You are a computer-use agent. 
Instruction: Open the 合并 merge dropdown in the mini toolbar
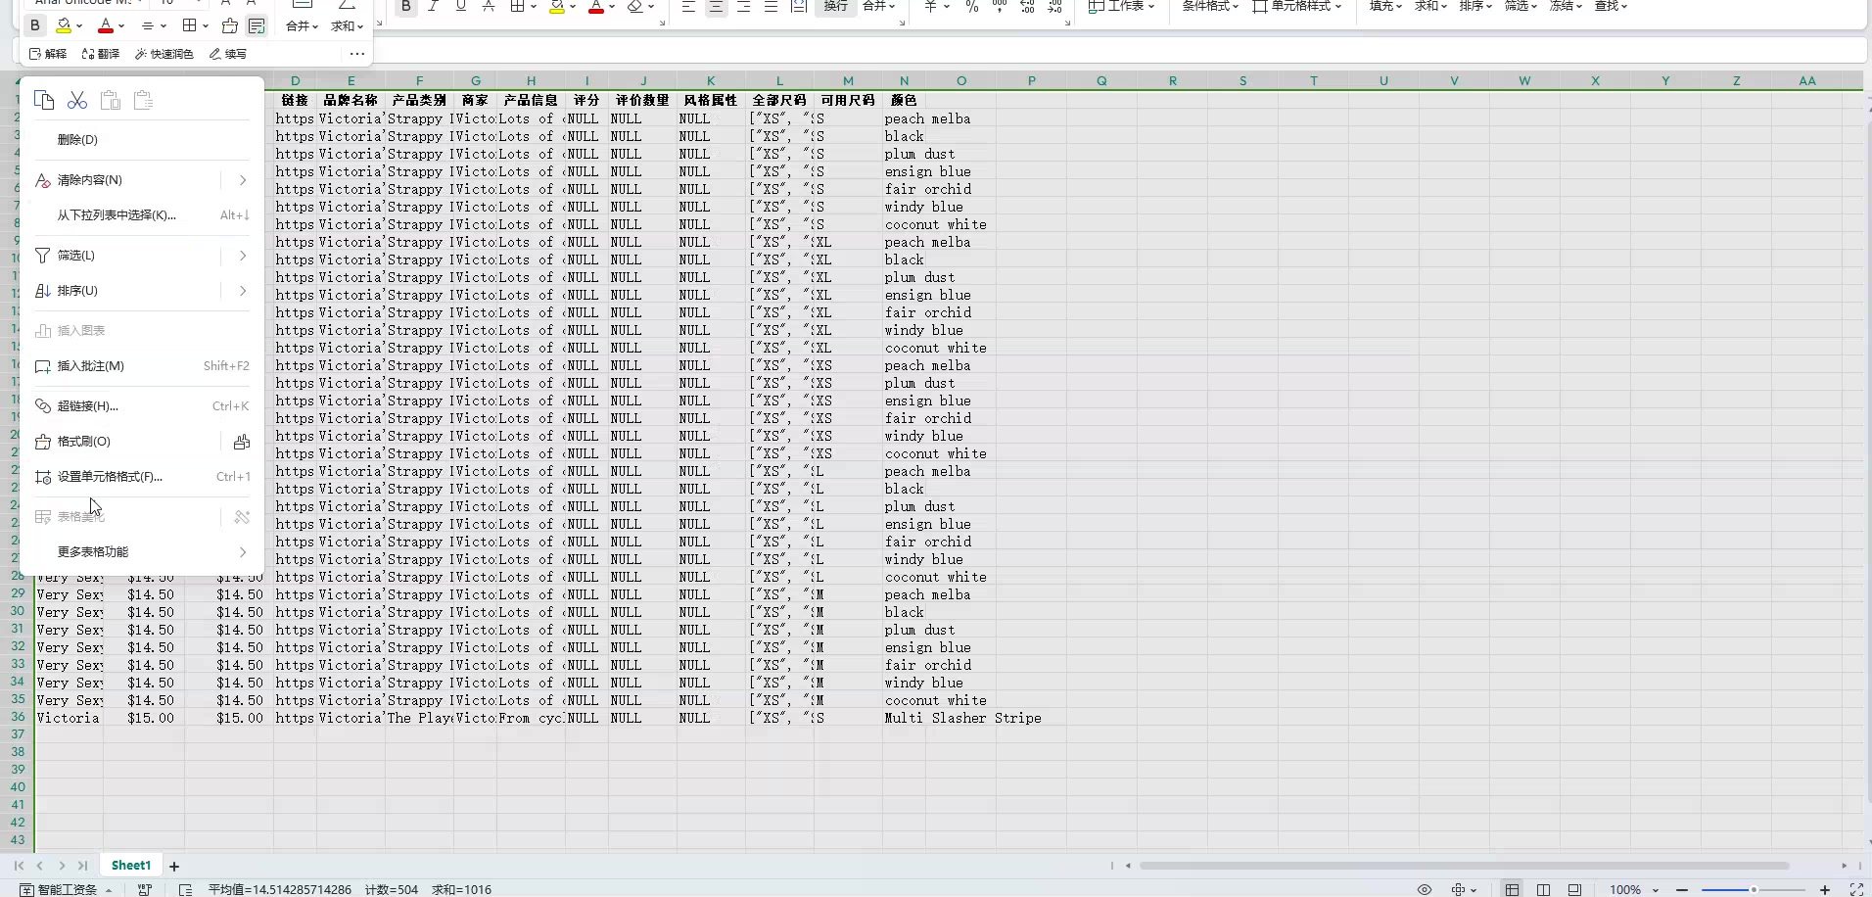[303, 25]
